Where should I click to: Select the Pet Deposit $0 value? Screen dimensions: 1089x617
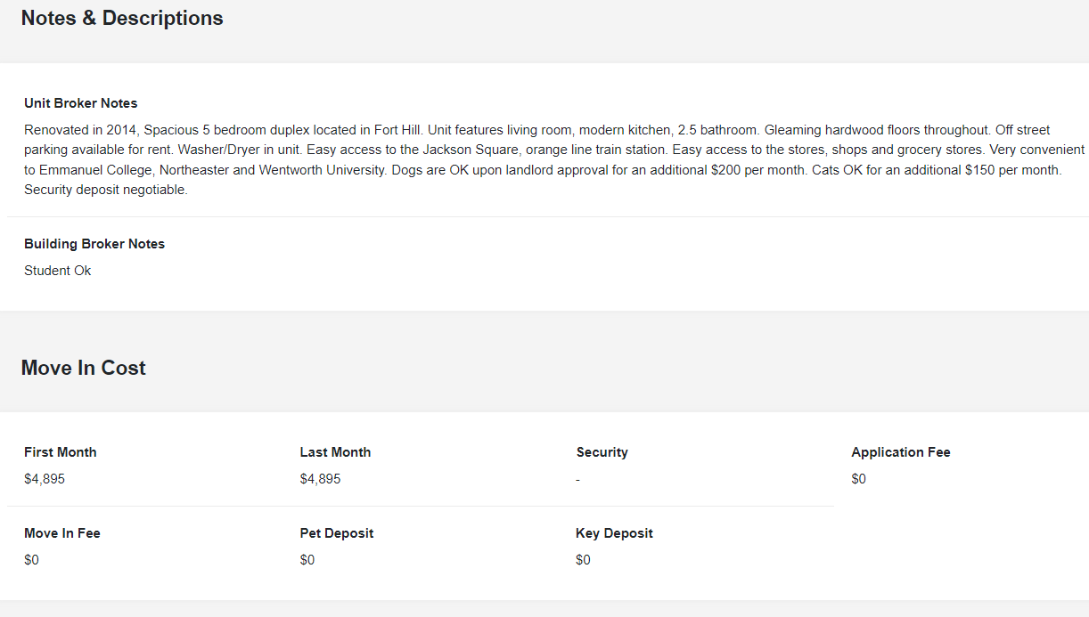[308, 560]
